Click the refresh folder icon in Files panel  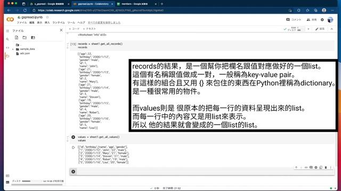point(25,38)
